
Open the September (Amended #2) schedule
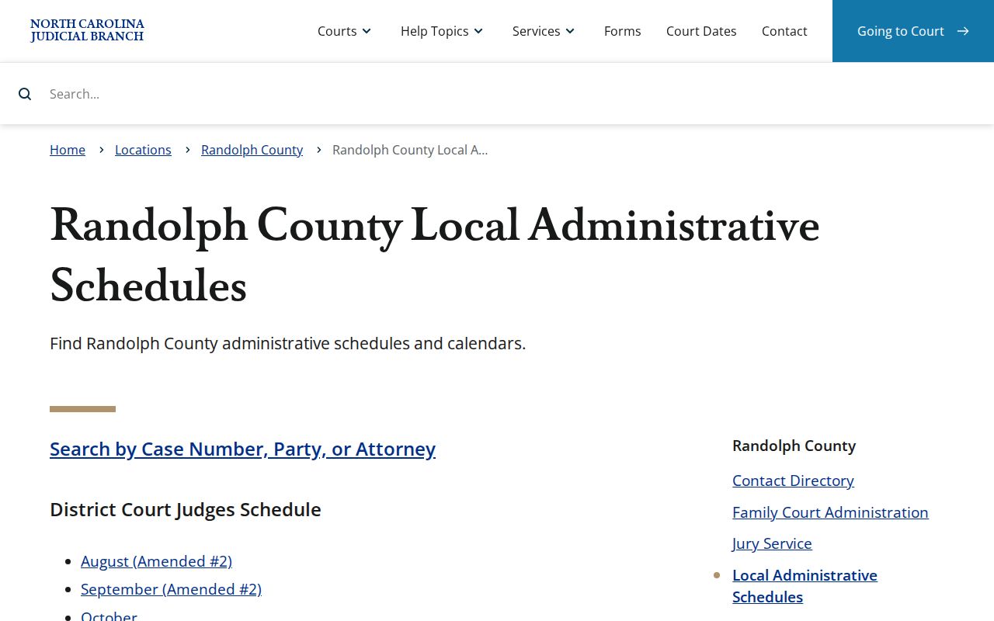click(171, 589)
